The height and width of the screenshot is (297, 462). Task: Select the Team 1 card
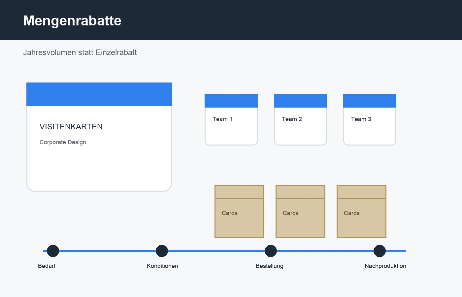pos(231,119)
